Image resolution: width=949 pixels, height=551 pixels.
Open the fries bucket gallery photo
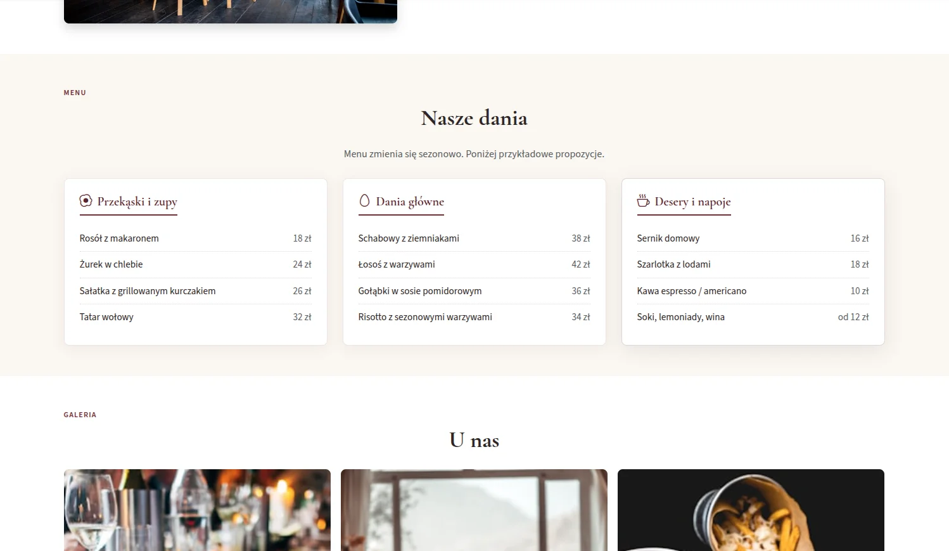pyautogui.click(x=751, y=510)
